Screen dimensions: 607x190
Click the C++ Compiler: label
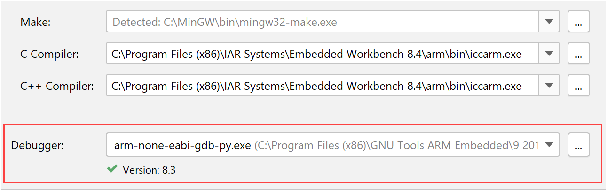coord(57,86)
